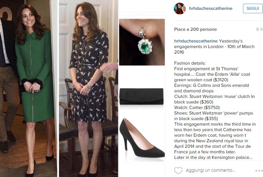Open the hrhduchesscatherine username in the caption
Viewport: 263px width, 177px height.
click(x=196, y=41)
